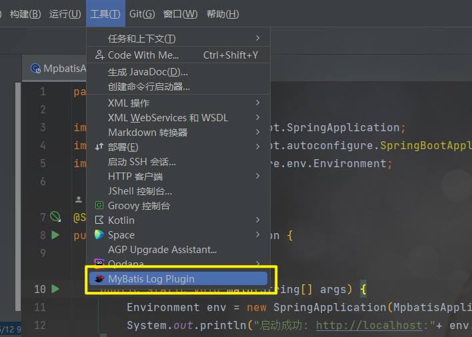Expand the Markdown 转换器 submenu arrow
472x337 pixels.
click(x=257, y=133)
